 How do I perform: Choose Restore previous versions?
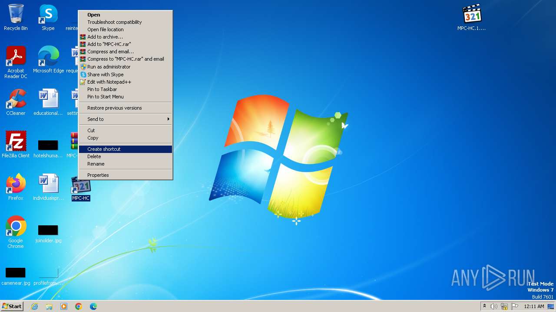pyautogui.click(x=126, y=108)
